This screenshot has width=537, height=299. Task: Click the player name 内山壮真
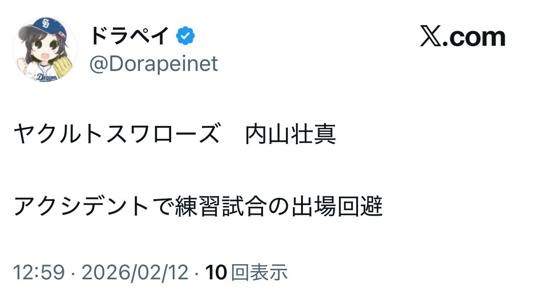(291, 135)
